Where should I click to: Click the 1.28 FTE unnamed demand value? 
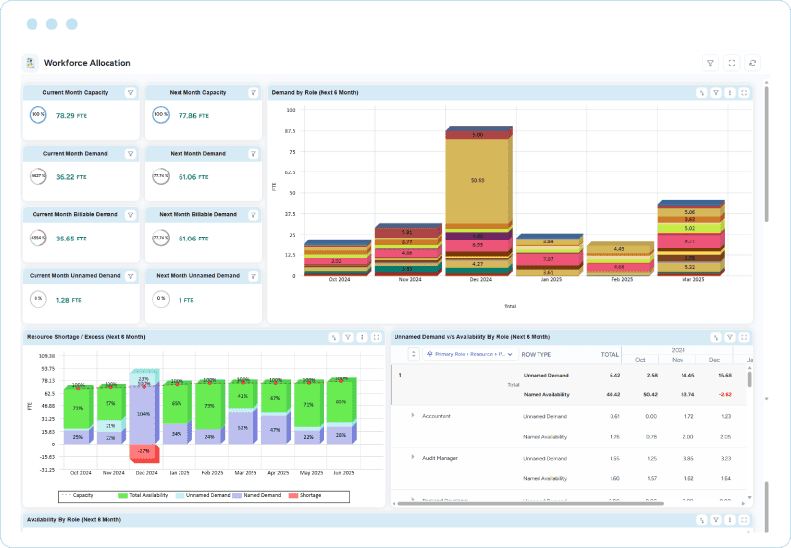click(x=69, y=300)
